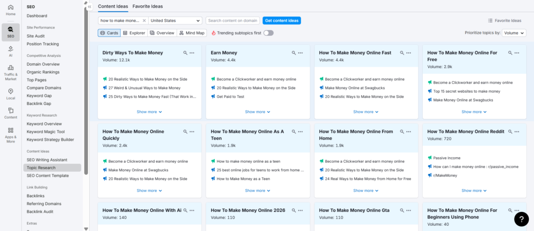Open more options on Earn Money card
The image size is (534, 231).
[x=300, y=53]
